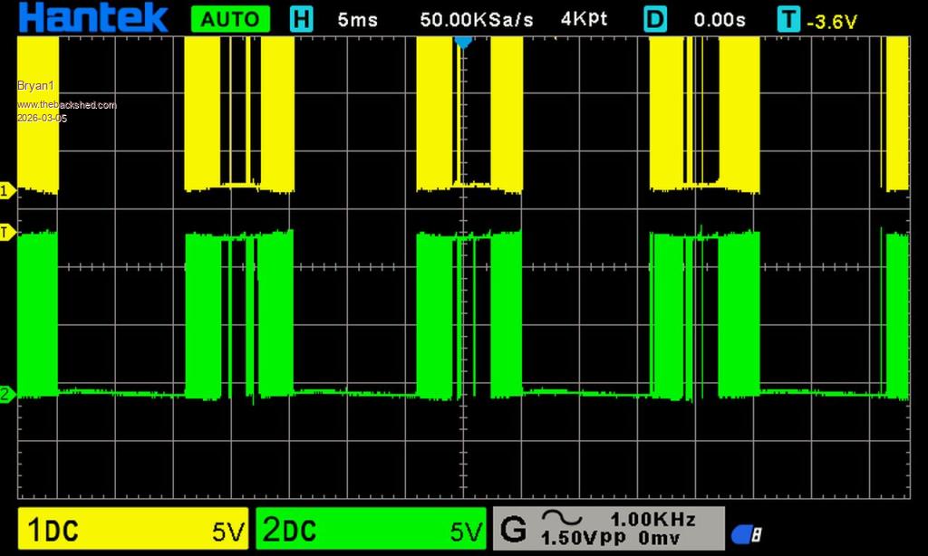Click the blue trigger position marker at top

[x=463, y=42]
